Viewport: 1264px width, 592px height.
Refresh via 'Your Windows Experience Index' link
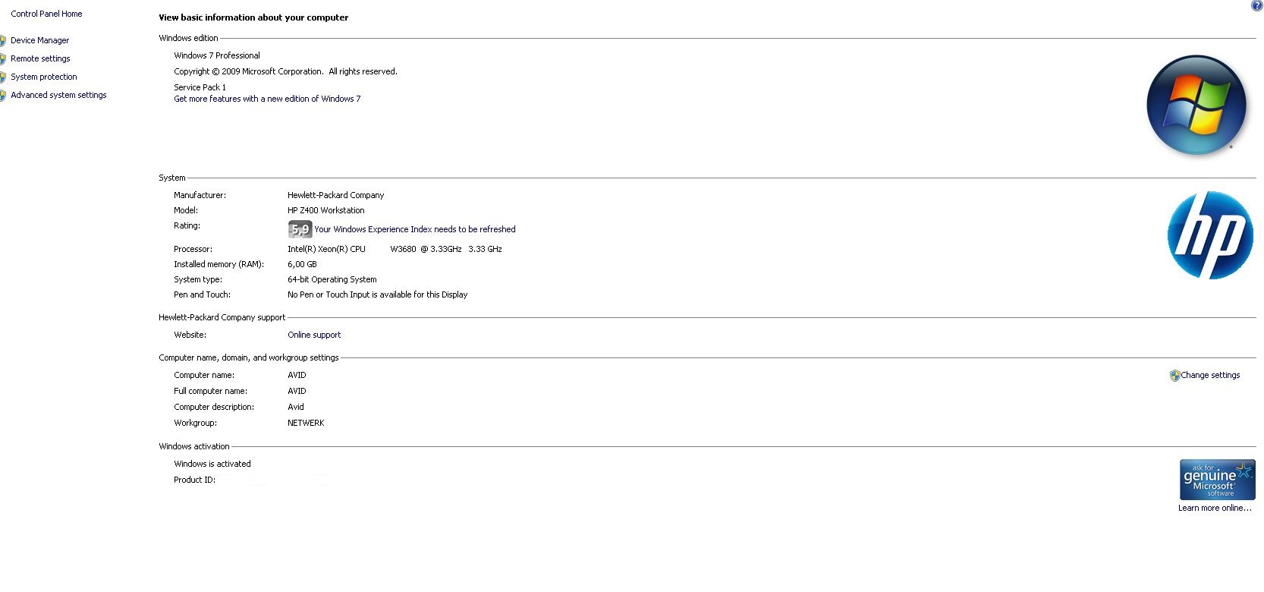pos(414,229)
